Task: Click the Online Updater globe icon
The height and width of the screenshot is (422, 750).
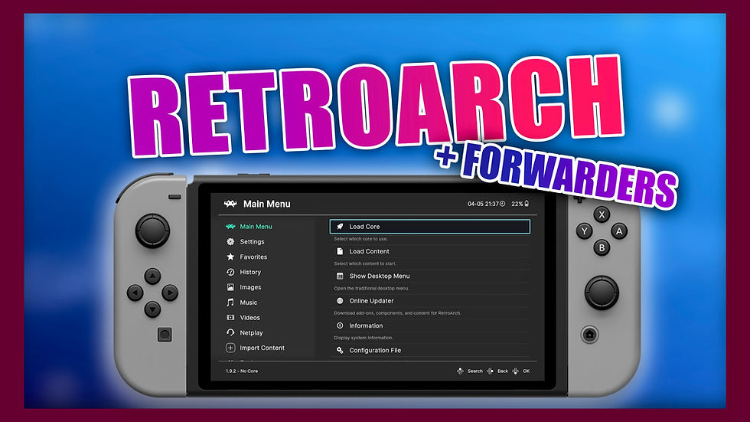Action: pos(340,301)
